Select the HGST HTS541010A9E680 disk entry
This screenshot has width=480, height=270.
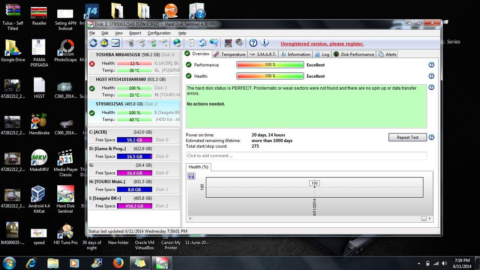(134, 87)
